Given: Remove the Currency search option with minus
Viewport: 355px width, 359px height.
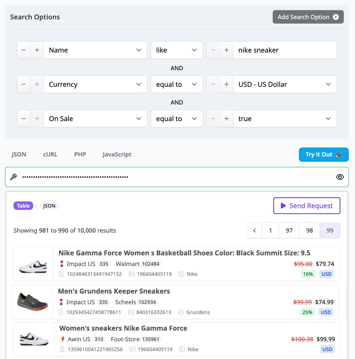Looking at the screenshot, I should [24, 84].
